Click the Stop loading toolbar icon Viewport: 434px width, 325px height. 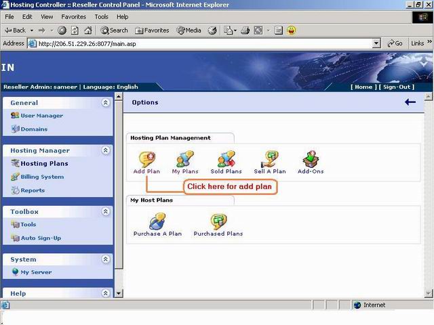tap(62, 30)
